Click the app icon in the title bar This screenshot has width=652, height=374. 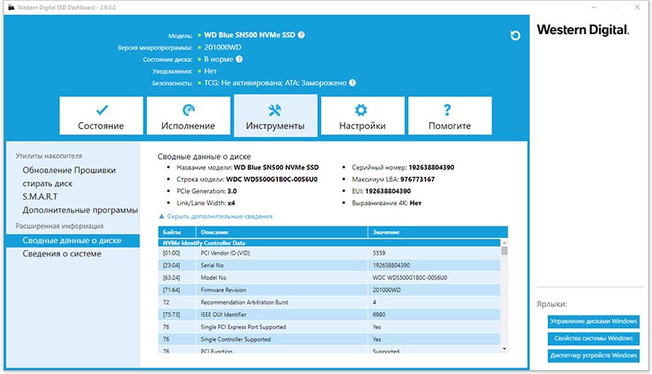(11, 7)
